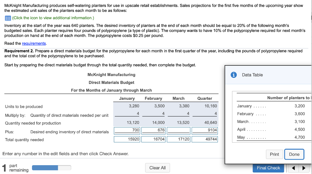Viewport: 312px width, 174px height.
Task: Click the 'Total quantity needed' row label
Action: point(24,140)
